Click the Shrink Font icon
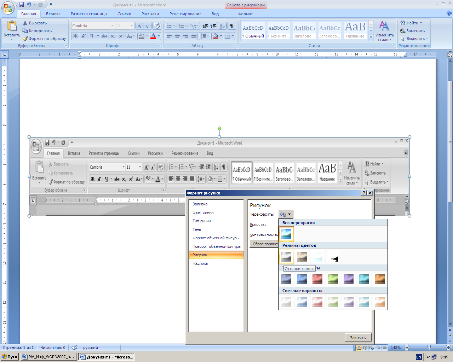This screenshot has height=362, width=453. click(147, 26)
